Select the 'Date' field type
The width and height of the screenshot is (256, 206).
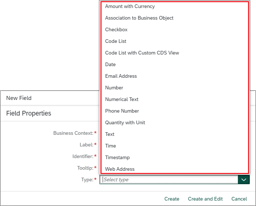(111, 64)
